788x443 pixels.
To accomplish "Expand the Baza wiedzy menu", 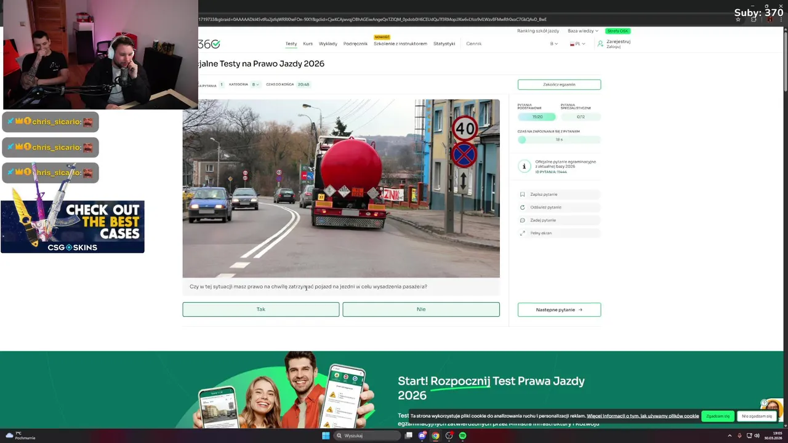I will 583,31.
